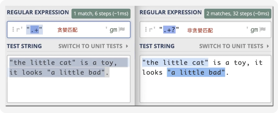
Task: Switch to unit tests in the non-greedy panel
Action: pos(231,46)
